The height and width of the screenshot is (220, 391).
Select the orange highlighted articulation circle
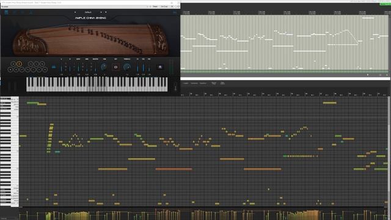click(x=19, y=64)
